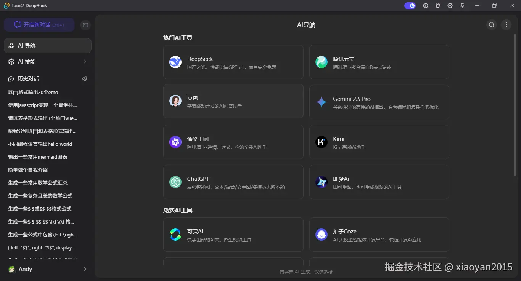521x281 pixels.
Task: Start a new chat with 开启新对话
Action: pyautogui.click(x=39, y=24)
